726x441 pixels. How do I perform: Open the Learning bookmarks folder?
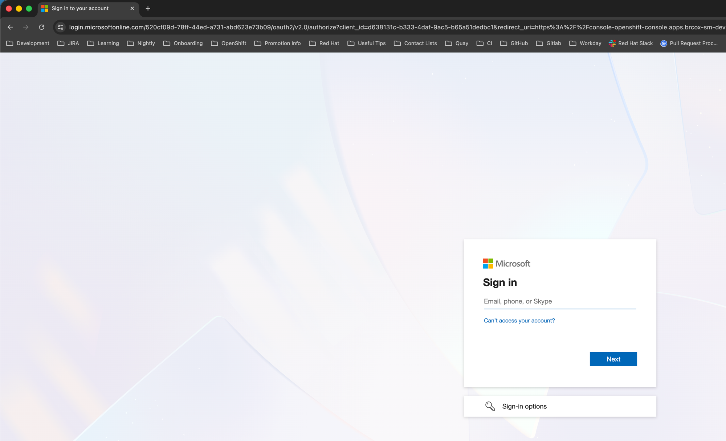103,43
